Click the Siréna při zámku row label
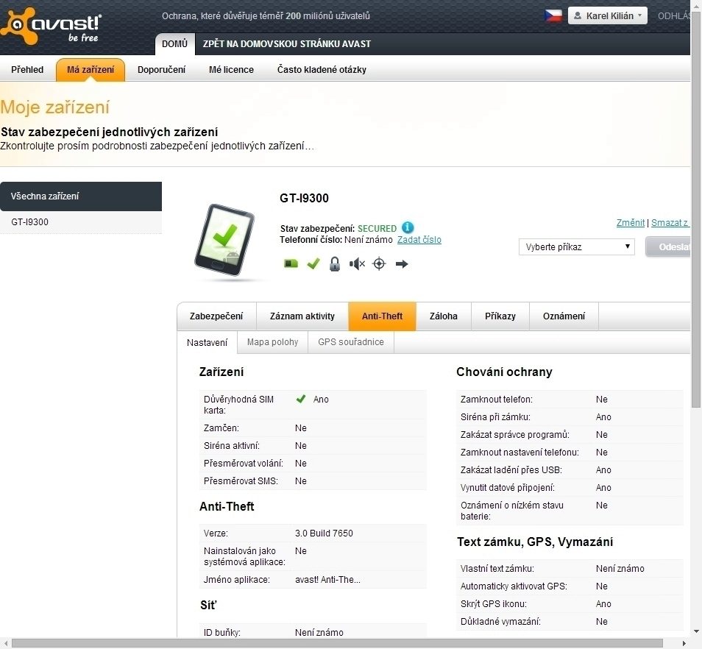This screenshot has height=649, width=702. [x=495, y=416]
